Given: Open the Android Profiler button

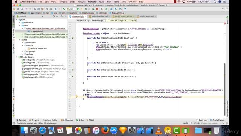Looking at the screenshot, I should coord(50,120).
